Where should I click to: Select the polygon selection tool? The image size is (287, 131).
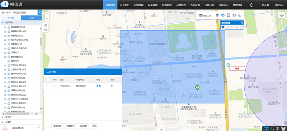232,27
